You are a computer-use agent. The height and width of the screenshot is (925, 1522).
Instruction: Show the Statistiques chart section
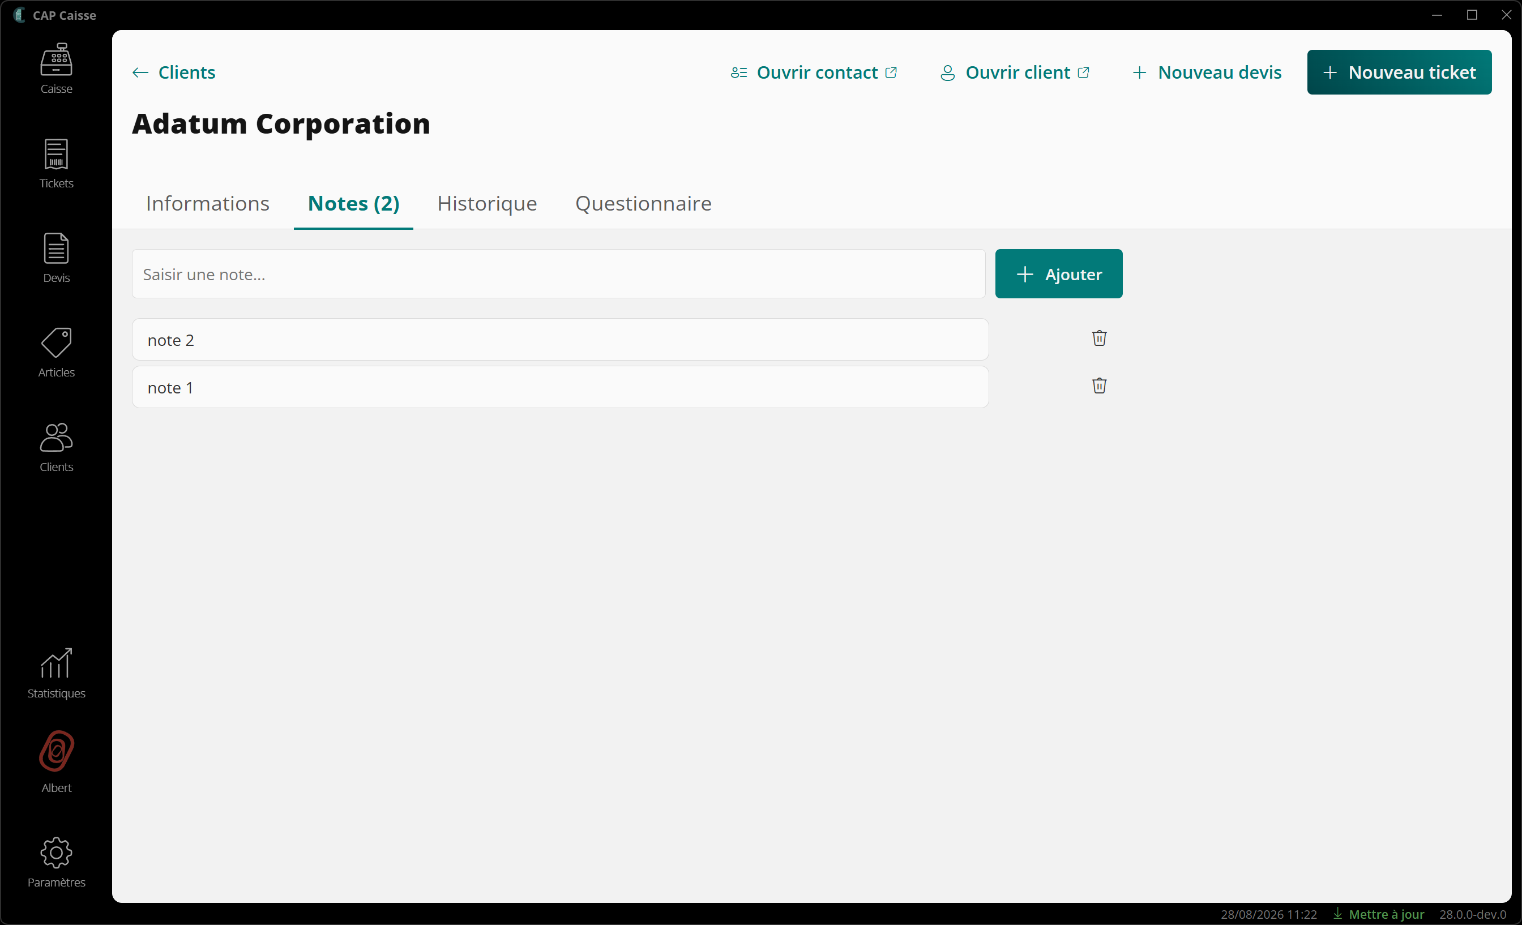[56, 673]
